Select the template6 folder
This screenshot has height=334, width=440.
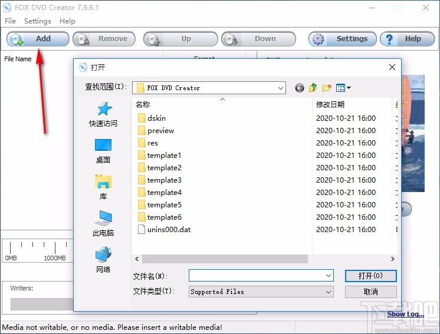click(160, 217)
